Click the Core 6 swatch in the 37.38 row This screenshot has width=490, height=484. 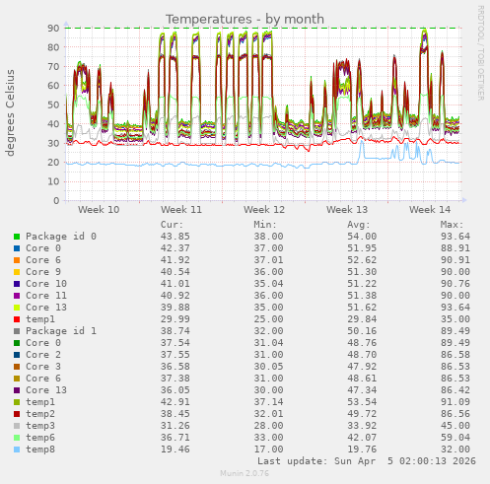pos(17,379)
